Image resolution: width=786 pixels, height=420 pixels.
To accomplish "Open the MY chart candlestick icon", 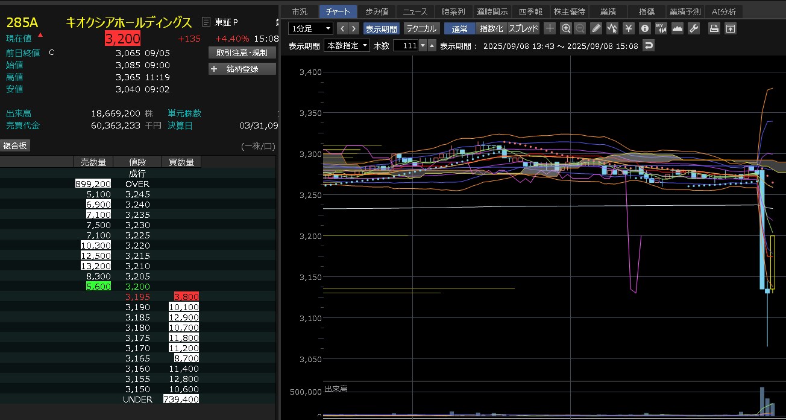I will point(661,28).
